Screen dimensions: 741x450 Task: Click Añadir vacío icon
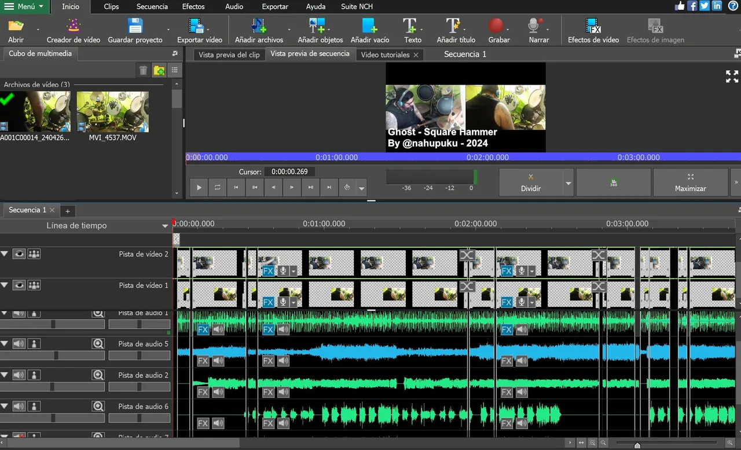tap(369, 26)
